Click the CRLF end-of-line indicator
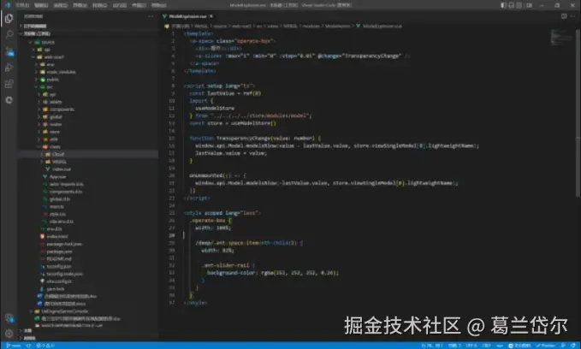 pos(486,346)
